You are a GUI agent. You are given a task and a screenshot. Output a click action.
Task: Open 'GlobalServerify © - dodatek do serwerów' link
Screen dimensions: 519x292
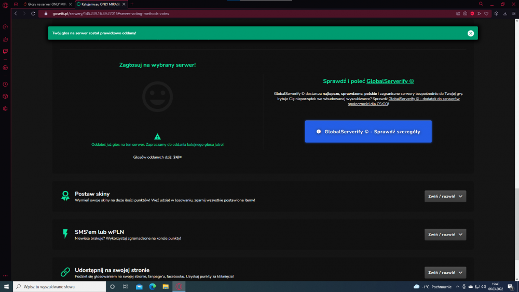tap(403, 101)
